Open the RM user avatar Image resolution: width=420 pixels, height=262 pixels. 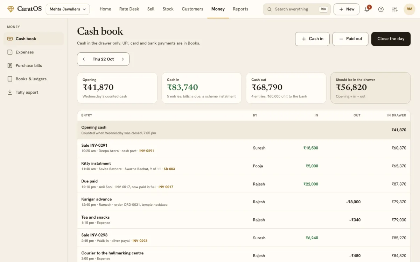(409, 9)
